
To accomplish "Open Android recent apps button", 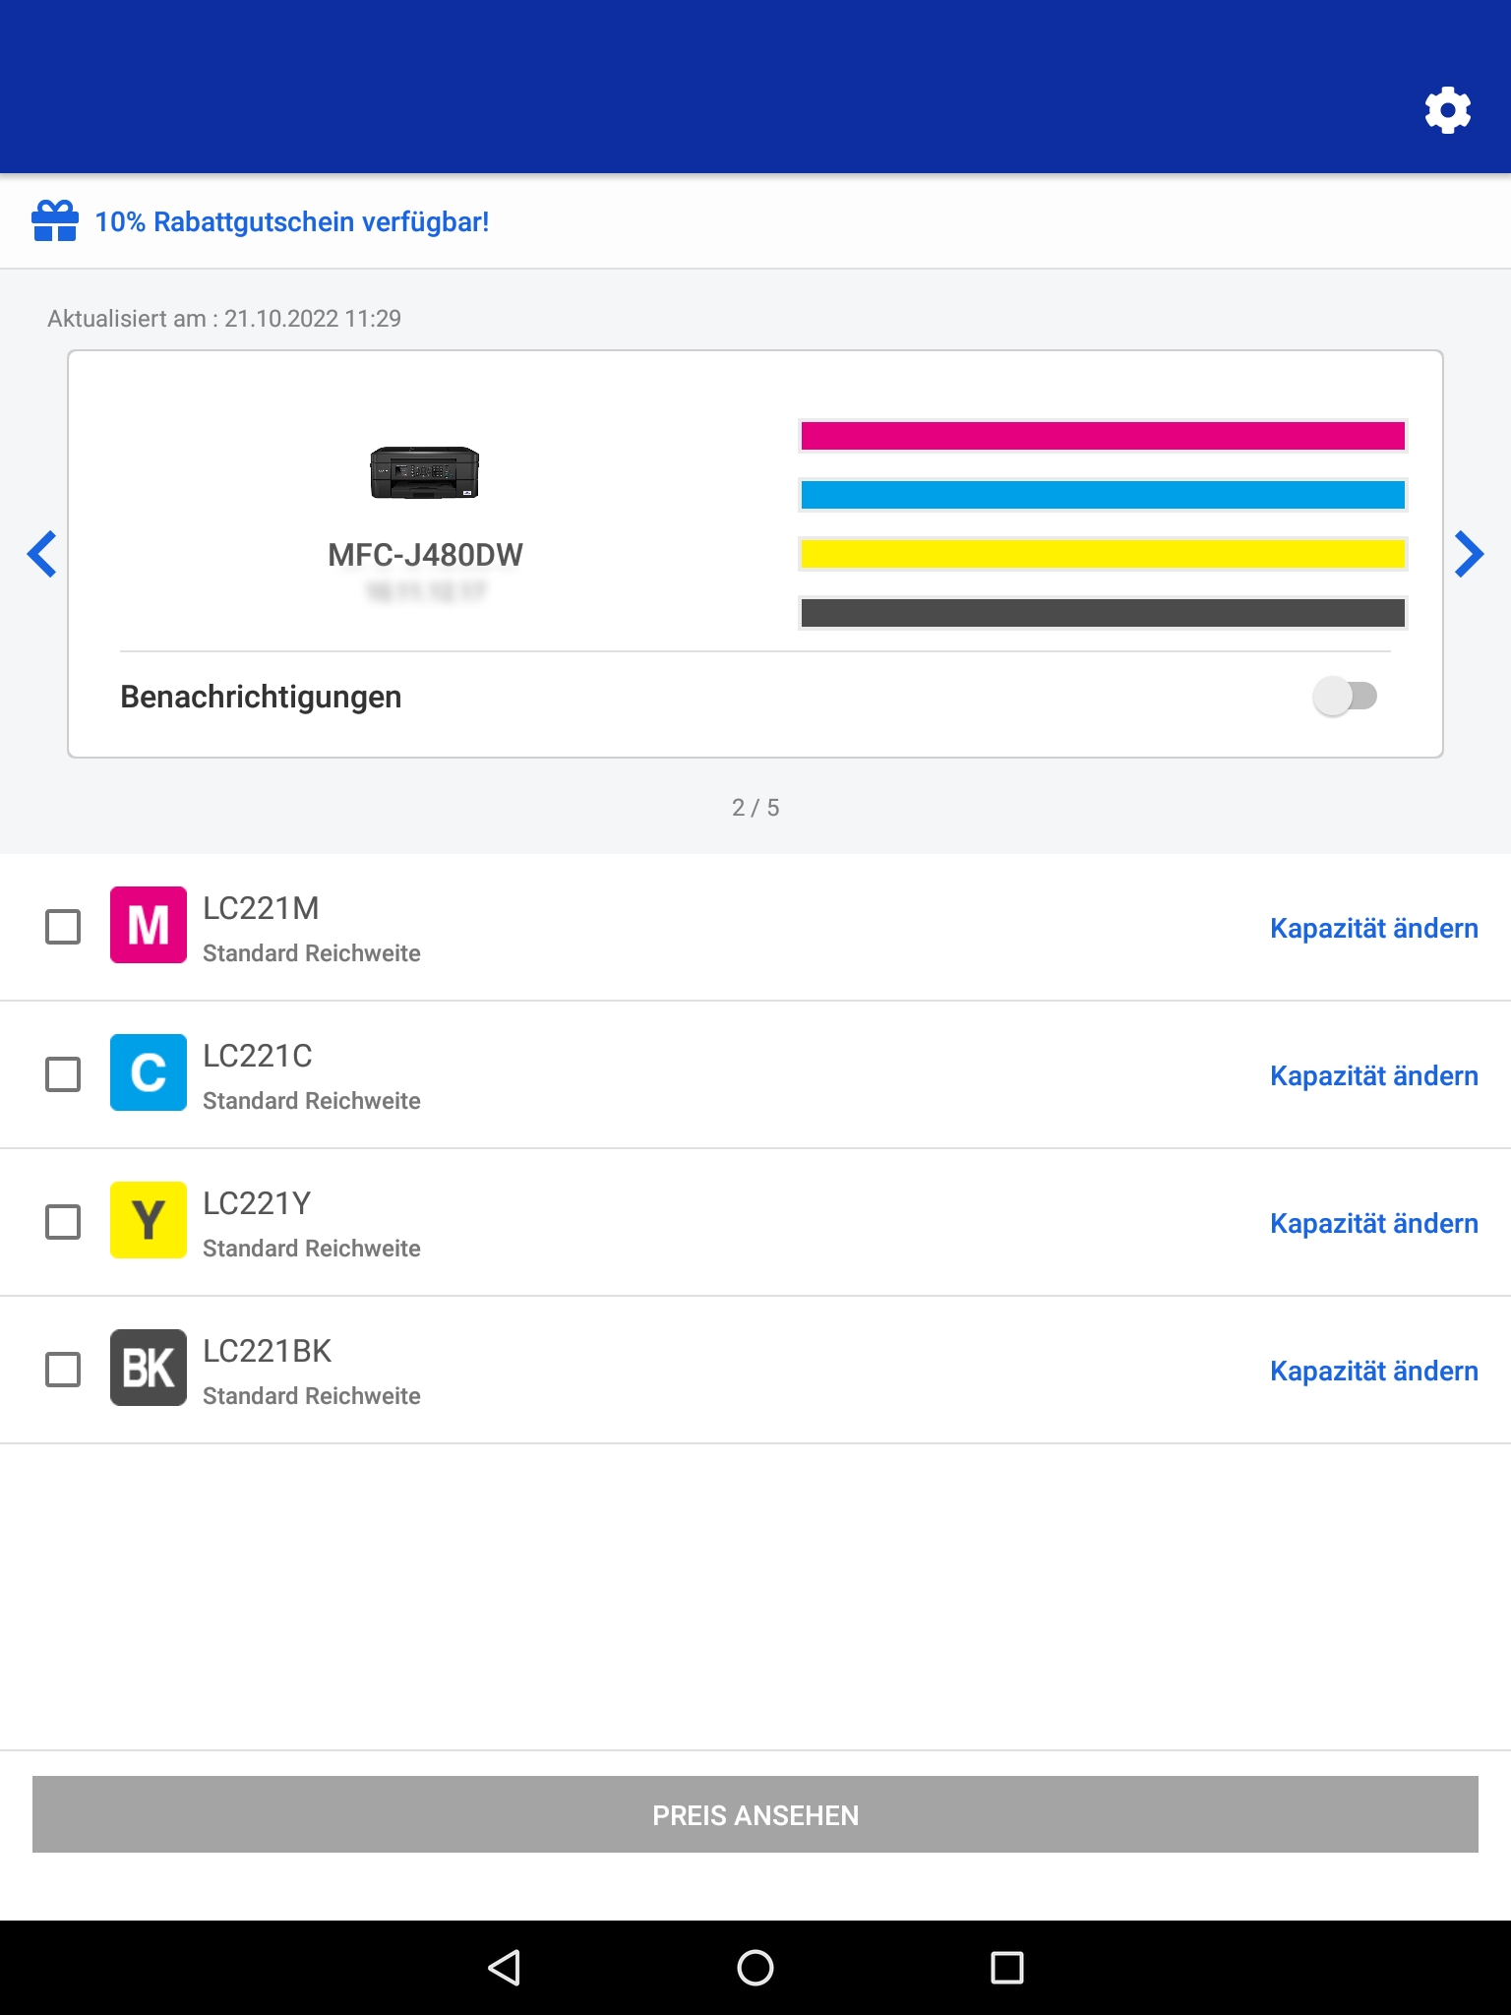I will [1007, 1968].
